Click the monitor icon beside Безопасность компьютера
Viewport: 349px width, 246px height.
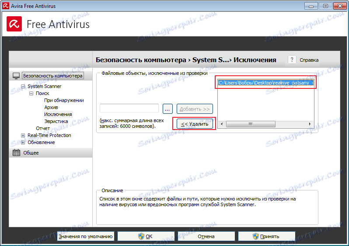coord(16,76)
